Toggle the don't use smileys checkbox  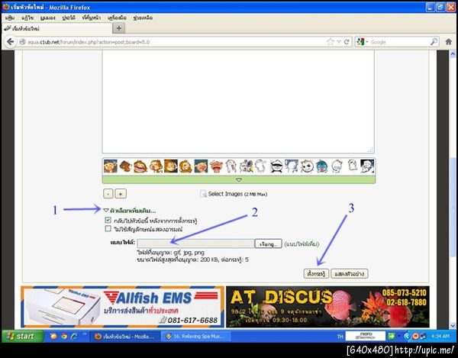[108, 228]
